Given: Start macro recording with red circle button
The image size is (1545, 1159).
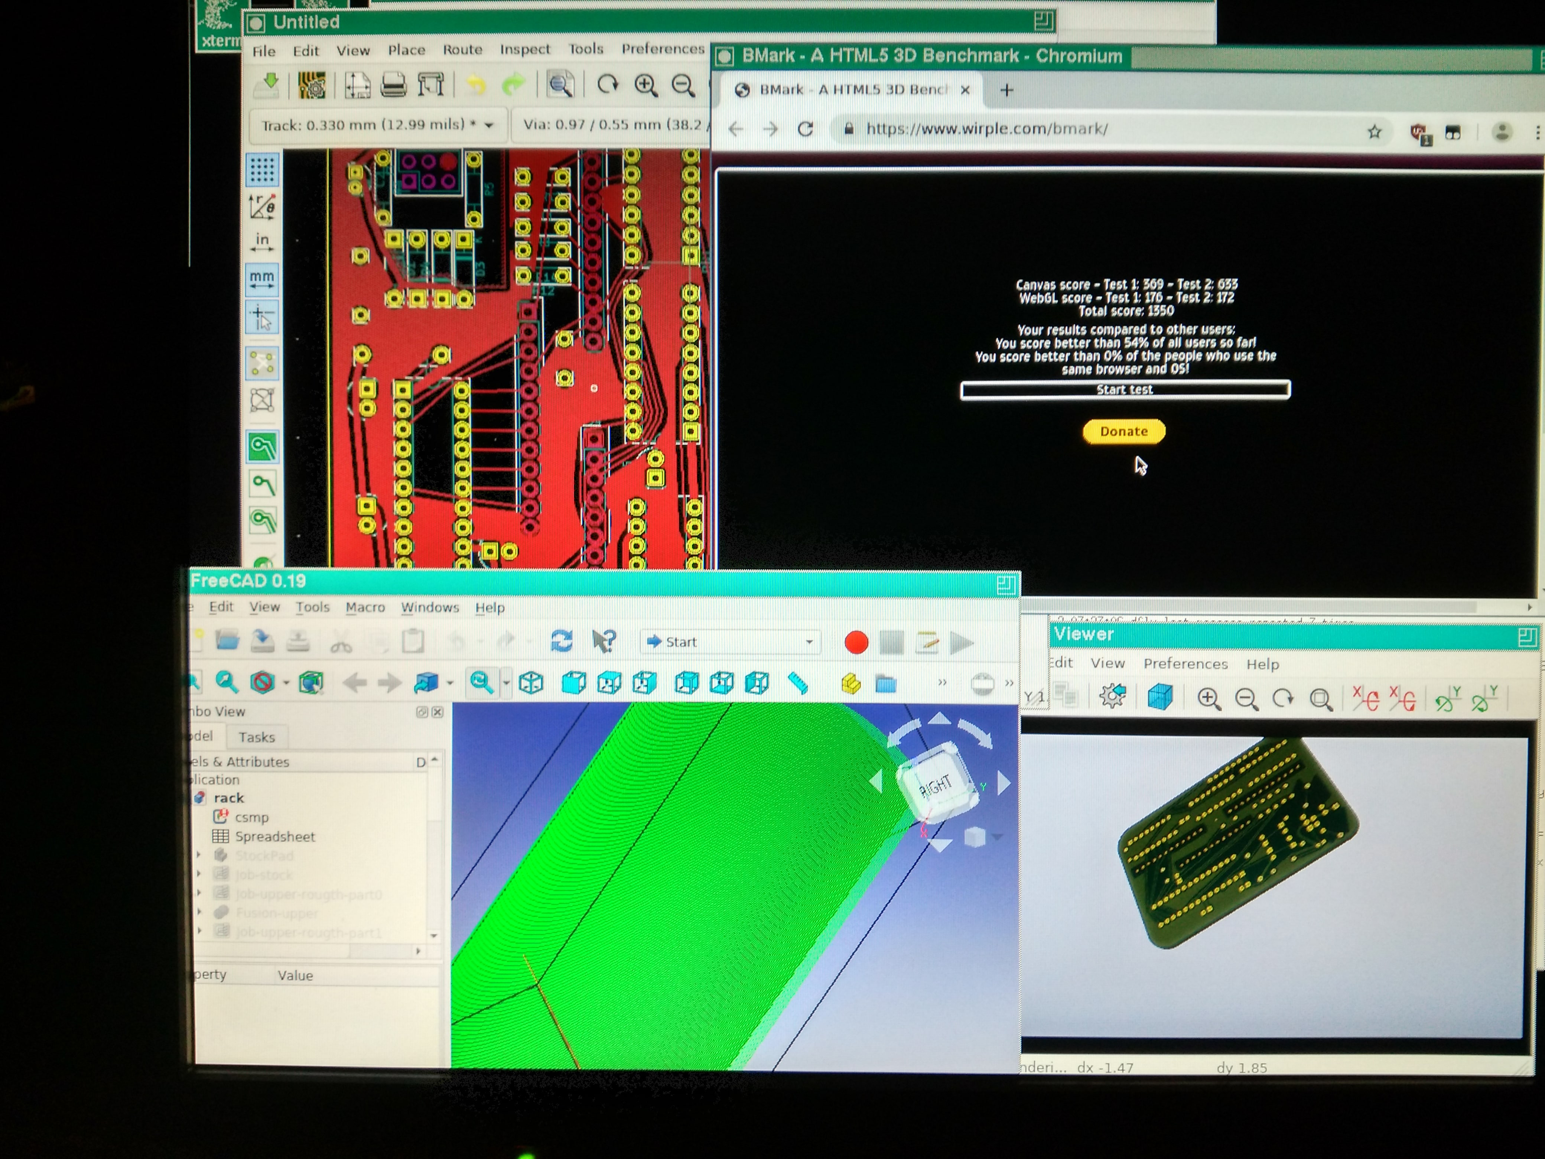Looking at the screenshot, I should pyautogui.click(x=856, y=642).
